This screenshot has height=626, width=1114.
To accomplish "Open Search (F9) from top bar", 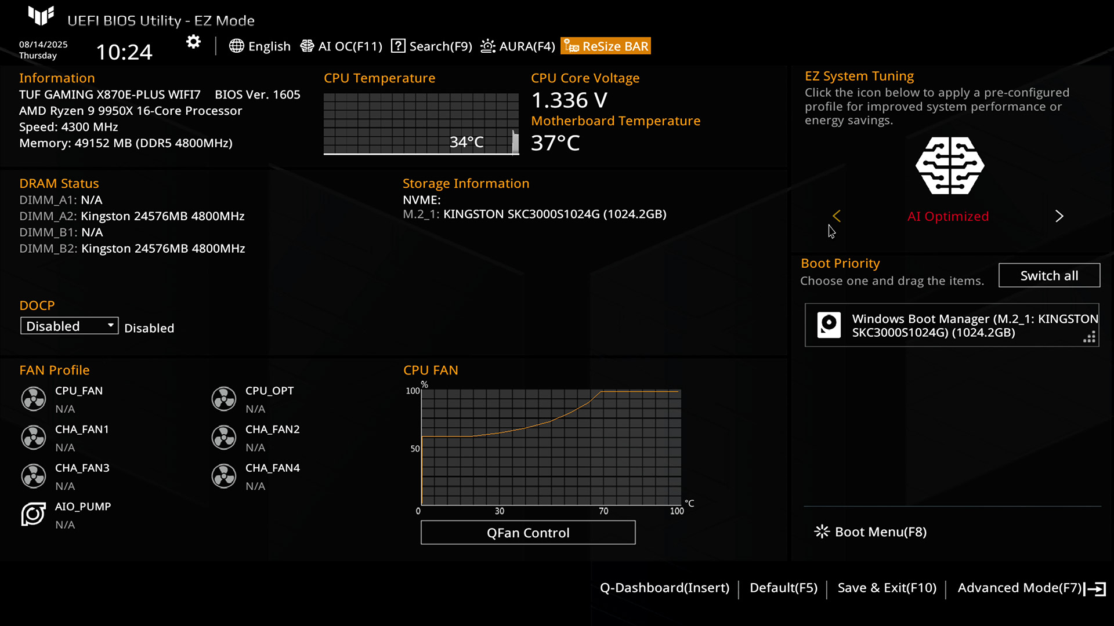I will pos(432,46).
